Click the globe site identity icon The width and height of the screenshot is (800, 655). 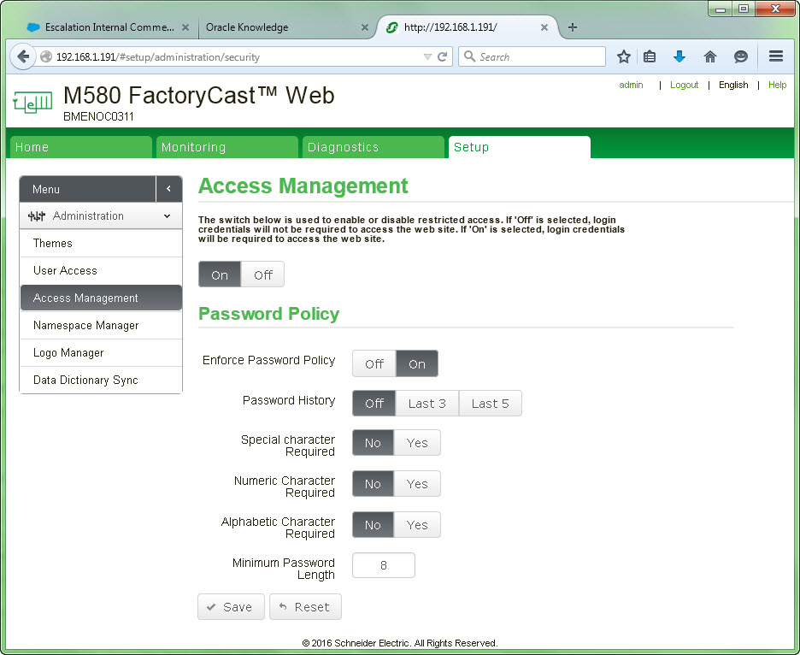pyautogui.click(x=46, y=56)
